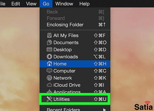Click the All My Files drawer icon
154x111 pixels.
(49, 35)
